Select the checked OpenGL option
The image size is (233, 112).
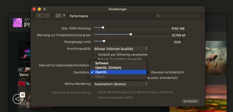tap(101, 72)
